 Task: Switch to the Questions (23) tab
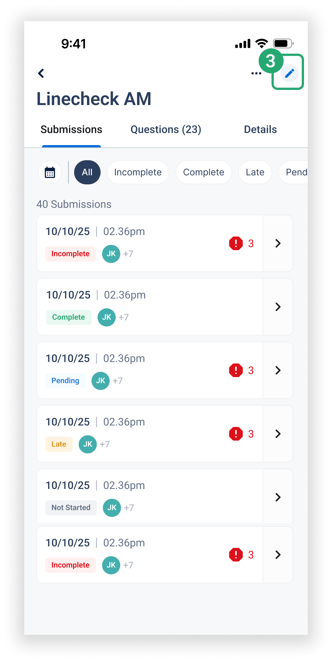tap(166, 129)
